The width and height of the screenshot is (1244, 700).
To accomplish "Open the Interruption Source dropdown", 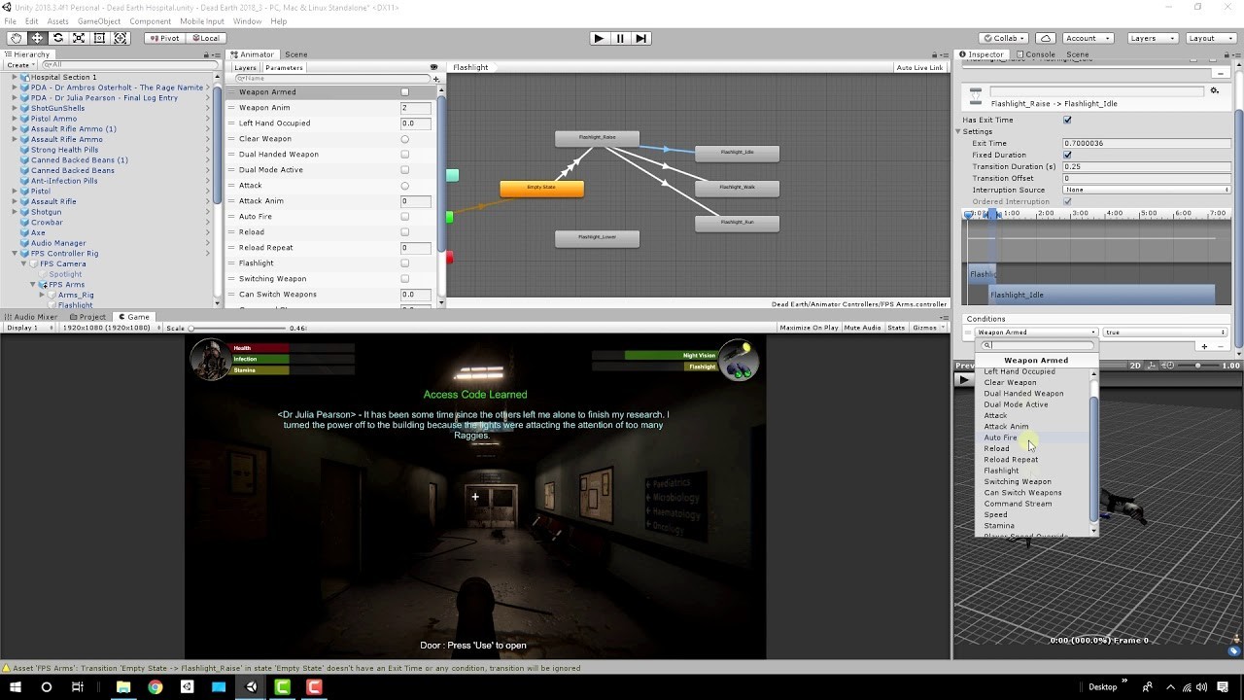I will coord(1147,190).
